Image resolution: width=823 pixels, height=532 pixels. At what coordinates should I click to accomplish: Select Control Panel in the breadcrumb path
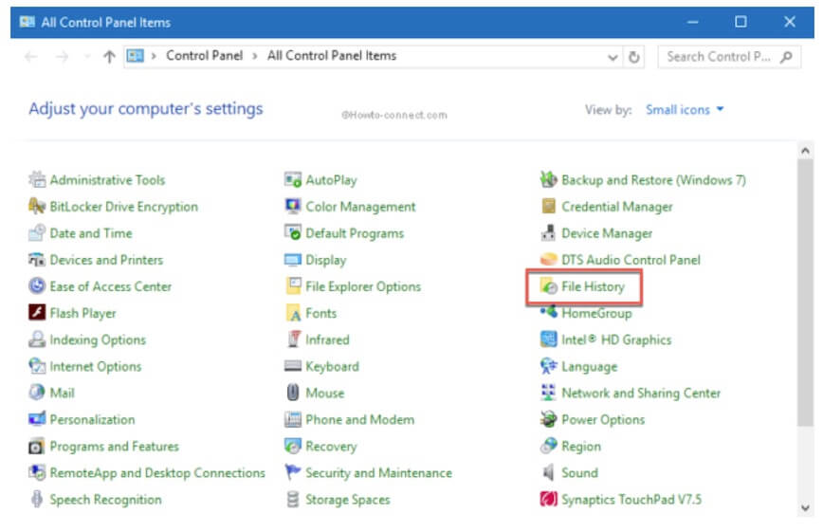pyautogui.click(x=205, y=56)
